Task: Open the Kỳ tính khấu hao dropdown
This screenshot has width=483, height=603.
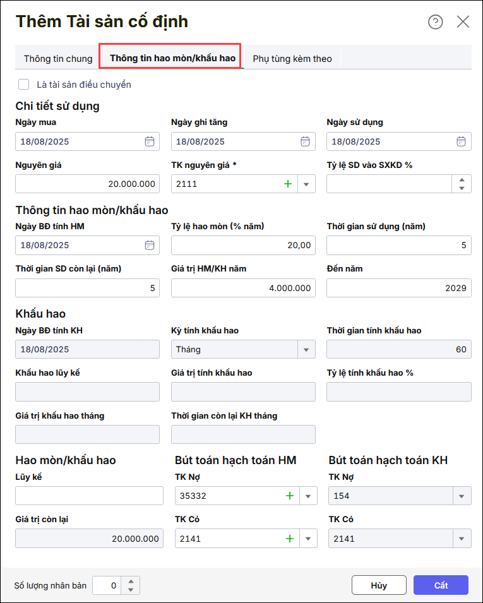Action: (x=306, y=349)
